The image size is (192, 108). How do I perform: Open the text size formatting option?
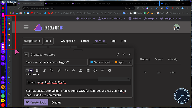point(52,70)
